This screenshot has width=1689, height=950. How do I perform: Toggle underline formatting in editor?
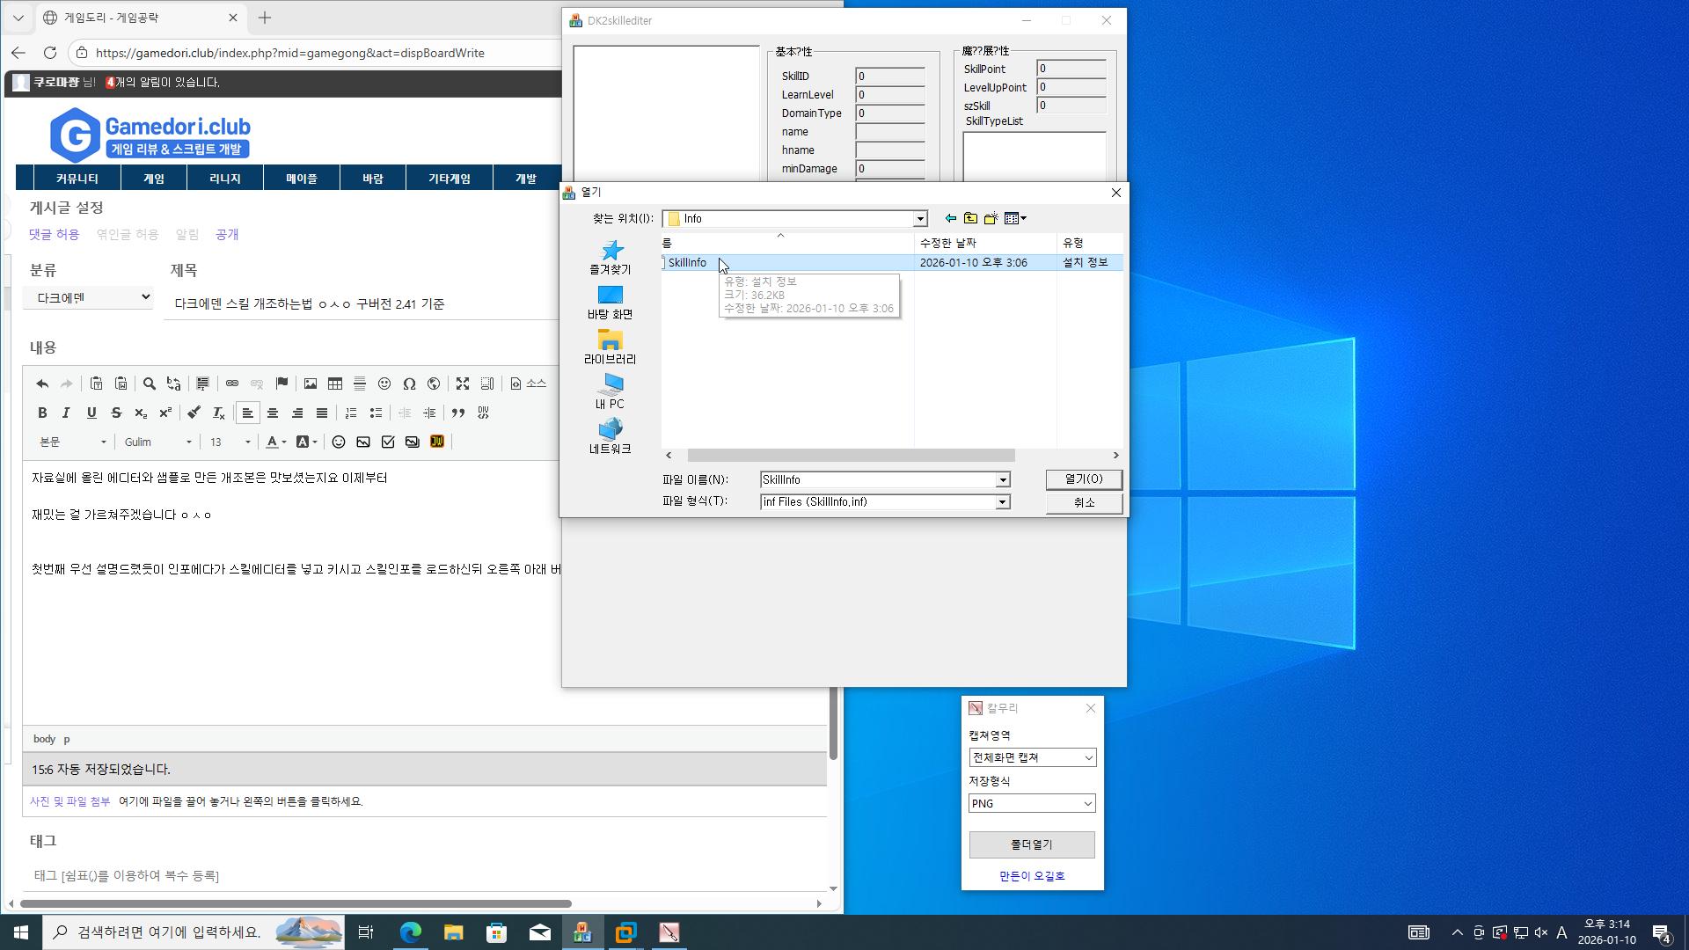(x=91, y=413)
